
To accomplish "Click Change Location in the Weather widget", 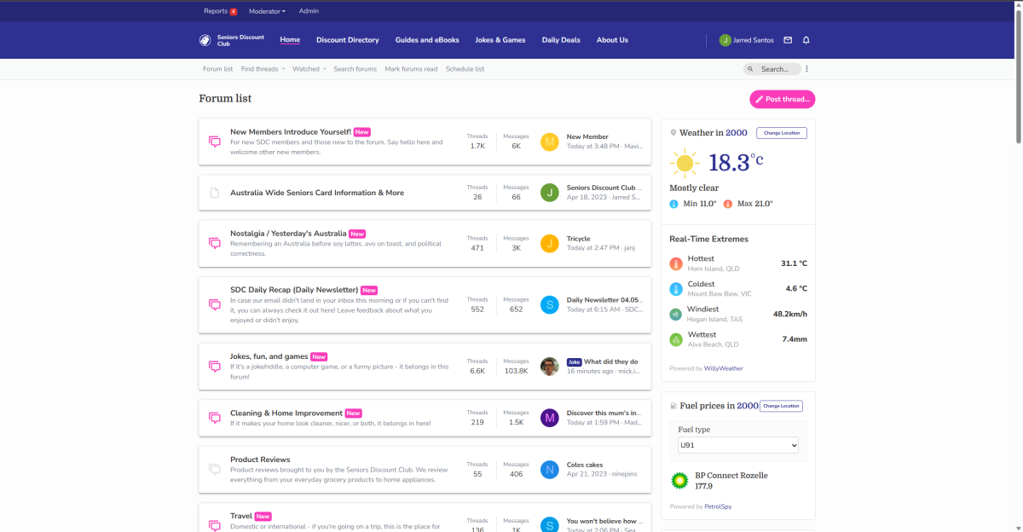I will tap(781, 133).
